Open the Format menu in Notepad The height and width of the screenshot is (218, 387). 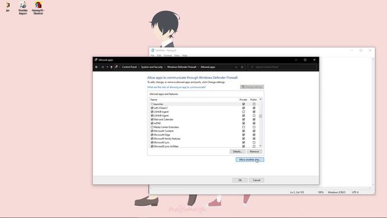[x=167, y=55]
